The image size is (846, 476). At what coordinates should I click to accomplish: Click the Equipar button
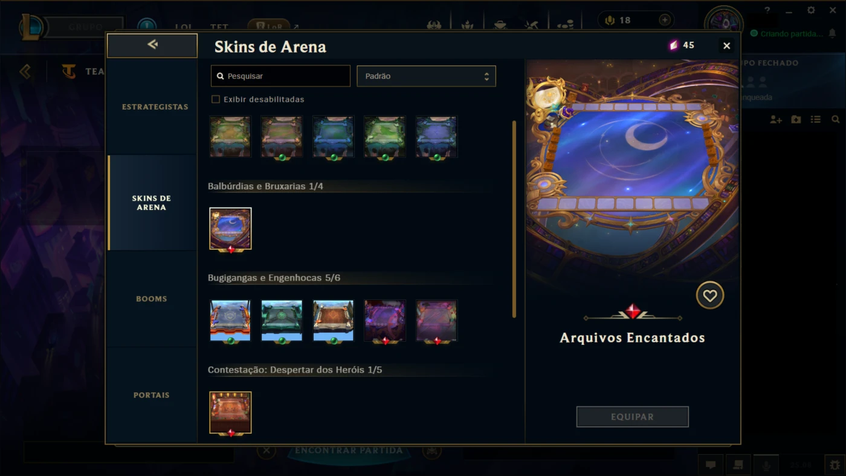[x=632, y=417]
